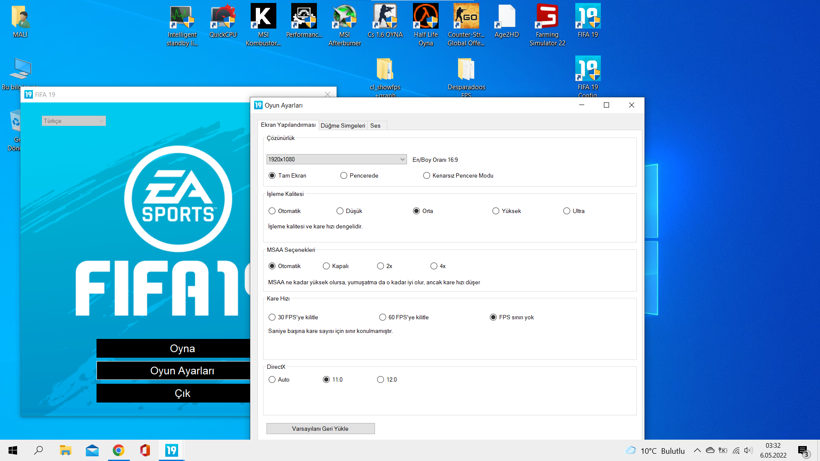Screen dimensions: 820x461
Task: Open the Half Life Oyna desktop icon
Action: [x=425, y=17]
